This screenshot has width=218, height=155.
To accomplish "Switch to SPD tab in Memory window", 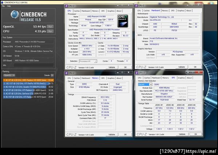I will (x=103, y=78).
